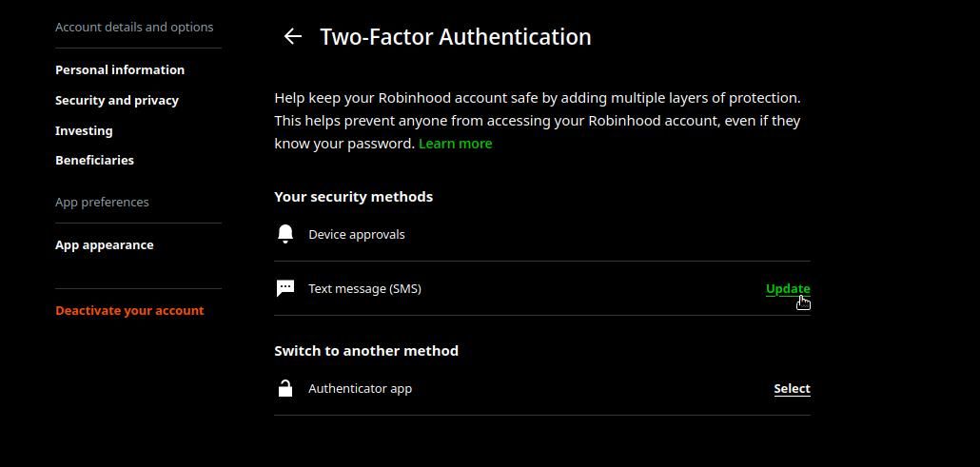Click the Text message (SMS) label

point(364,288)
